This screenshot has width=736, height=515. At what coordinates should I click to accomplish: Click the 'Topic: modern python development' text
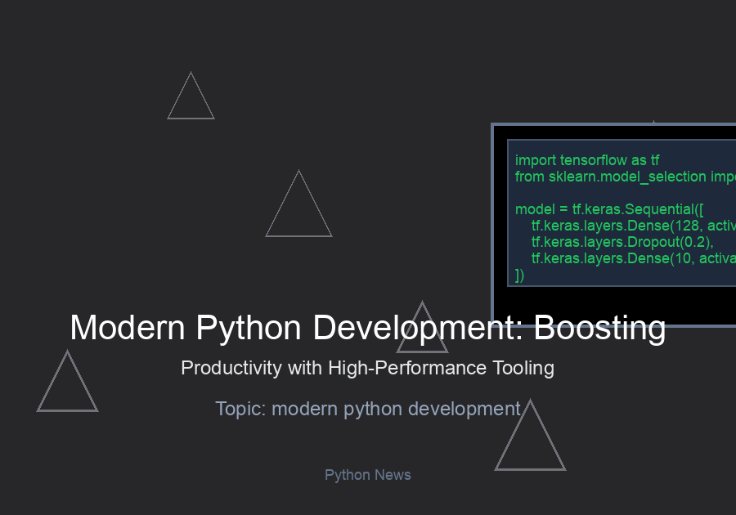(367, 408)
